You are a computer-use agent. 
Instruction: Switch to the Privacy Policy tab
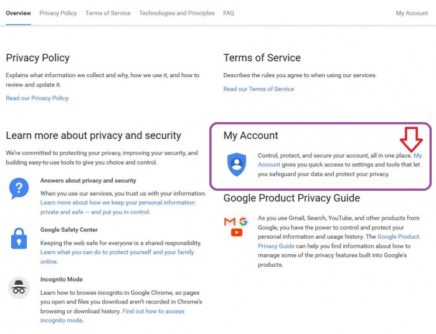[x=58, y=13]
